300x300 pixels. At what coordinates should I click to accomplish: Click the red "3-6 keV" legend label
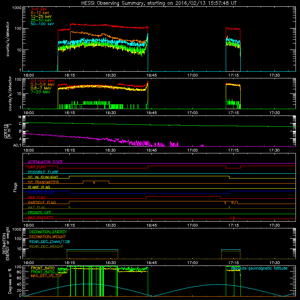pyautogui.click(x=39, y=9)
